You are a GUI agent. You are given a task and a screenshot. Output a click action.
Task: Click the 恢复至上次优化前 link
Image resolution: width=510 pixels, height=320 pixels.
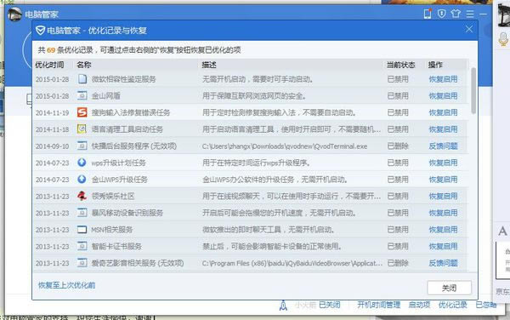click(66, 285)
